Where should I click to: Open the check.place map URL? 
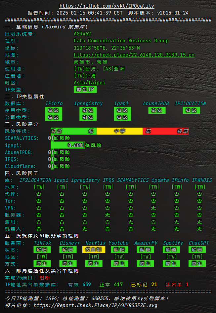(x=134, y=55)
